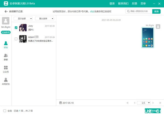
Task: Click the search magnifier icon
Action: (x=128, y=11)
